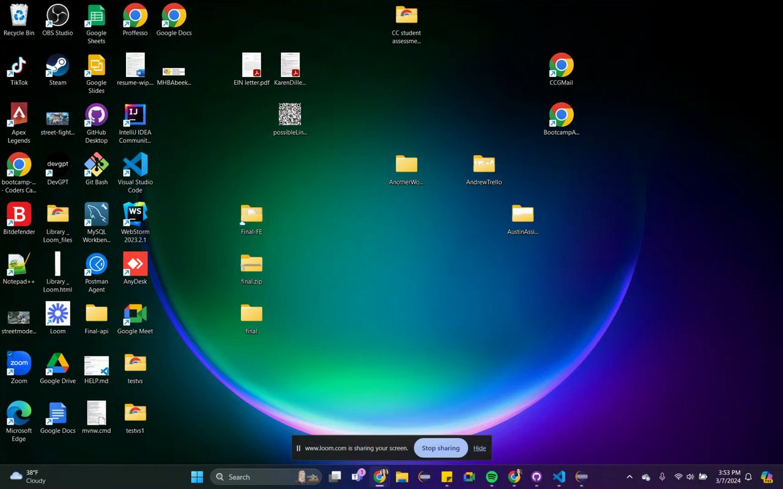Open the TikTok desktop shortcut
783x489 pixels.
point(19,70)
